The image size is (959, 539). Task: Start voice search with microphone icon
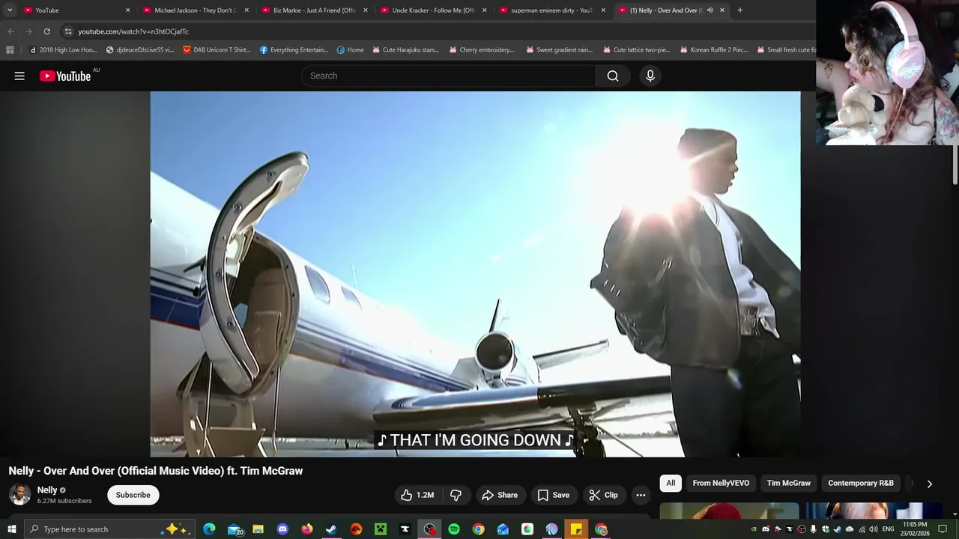(650, 76)
